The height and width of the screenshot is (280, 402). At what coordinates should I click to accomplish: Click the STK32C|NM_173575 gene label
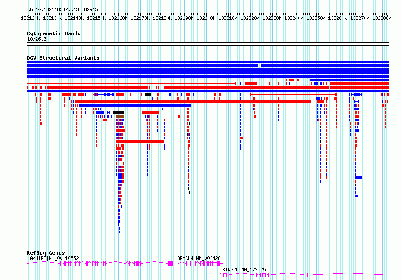[244, 270]
